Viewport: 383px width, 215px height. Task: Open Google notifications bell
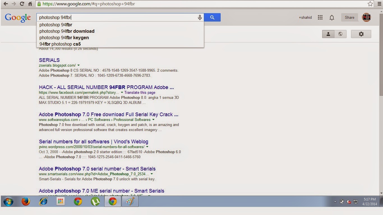332,17
